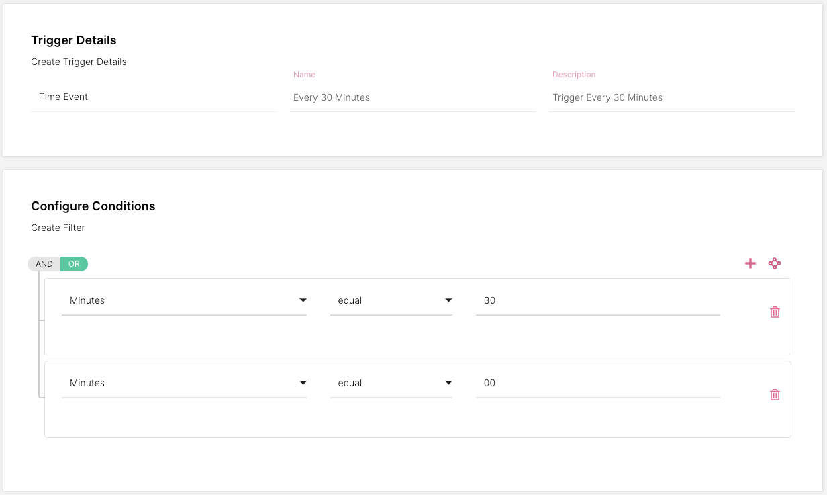Image resolution: width=827 pixels, height=495 pixels.
Task: Delete the Minutes equal 30 condition
Action: [775, 312]
